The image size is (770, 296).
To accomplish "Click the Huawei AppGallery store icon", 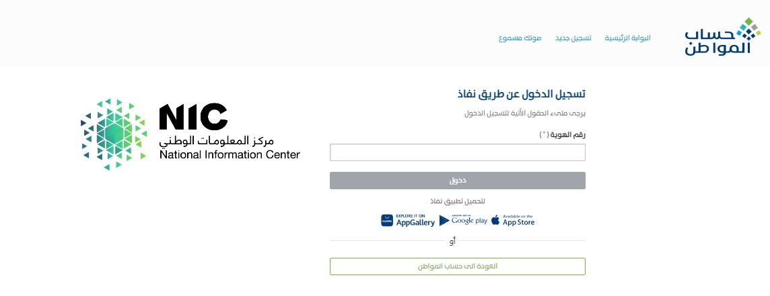I will coord(387,221).
